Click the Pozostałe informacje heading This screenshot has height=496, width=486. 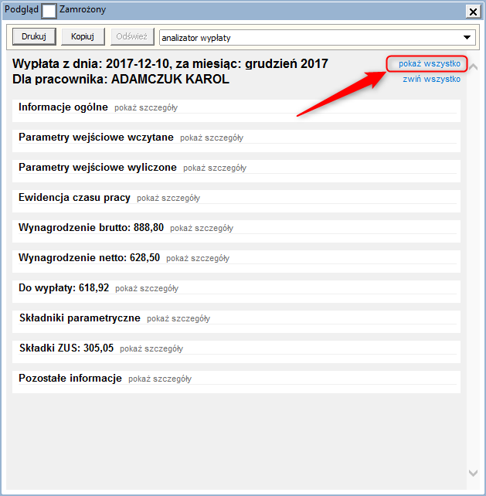click(x=70, y=378)
